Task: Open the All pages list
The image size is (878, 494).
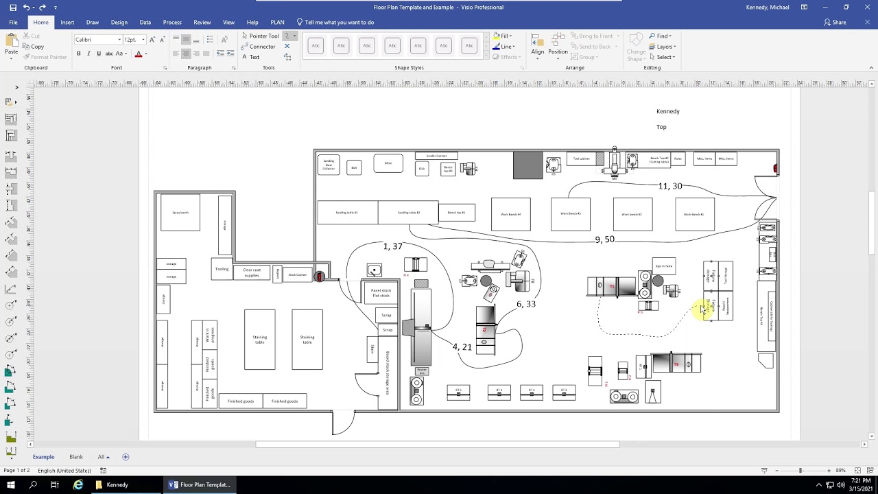Action: [104, 457]
